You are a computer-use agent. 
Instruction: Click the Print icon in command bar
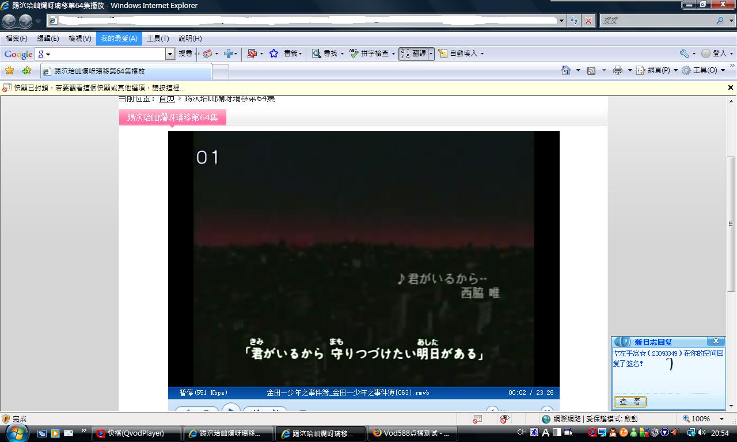point(618,70)
